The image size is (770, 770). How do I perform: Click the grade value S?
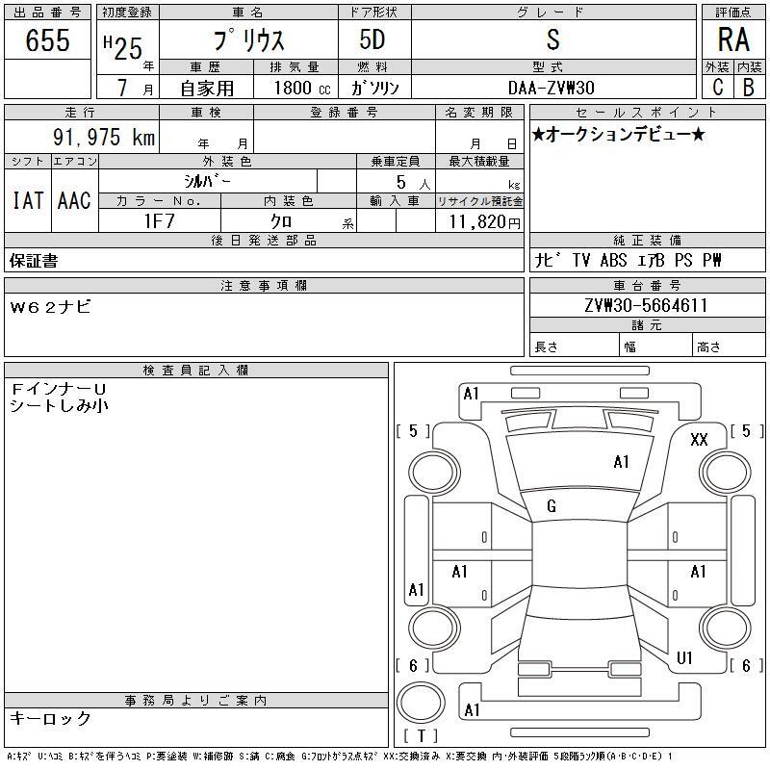point(552,39)
